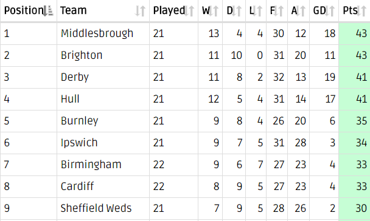
Task: Click the Position column sort icon
Action: click(x=48, y=11)
